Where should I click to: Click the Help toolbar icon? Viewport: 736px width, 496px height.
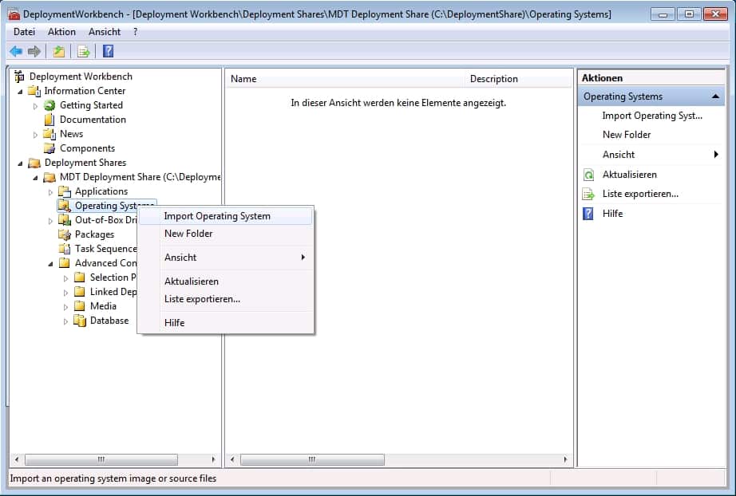(x=108, y=51)
